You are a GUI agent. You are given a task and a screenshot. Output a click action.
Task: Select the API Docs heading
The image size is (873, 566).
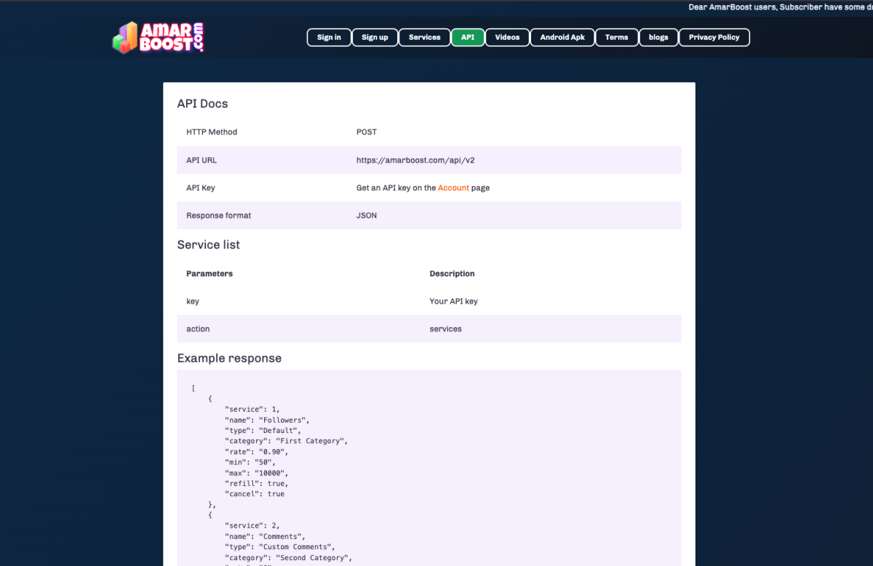[202, 104]
